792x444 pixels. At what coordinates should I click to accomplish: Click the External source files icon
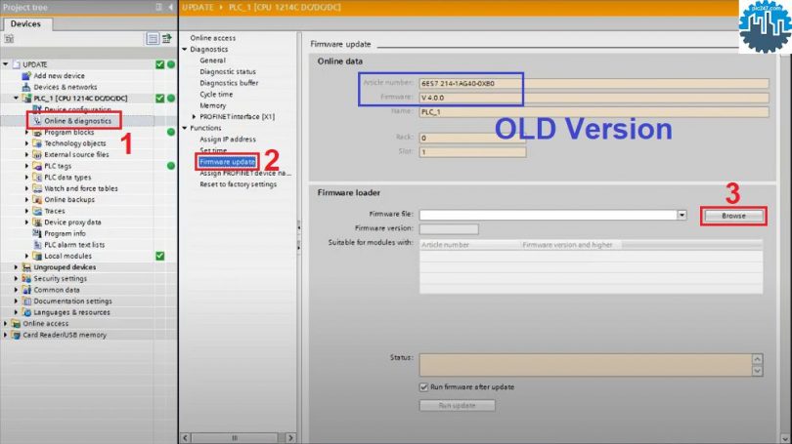click(x=37, y=154)
